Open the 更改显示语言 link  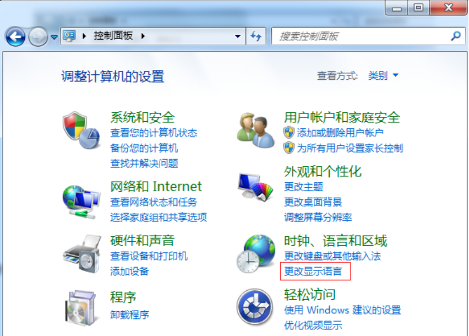pyautogui.click(x=313, y=272)
